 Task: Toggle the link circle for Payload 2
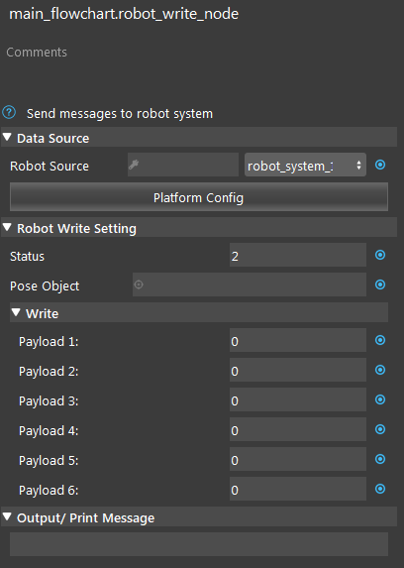(380, 370)
